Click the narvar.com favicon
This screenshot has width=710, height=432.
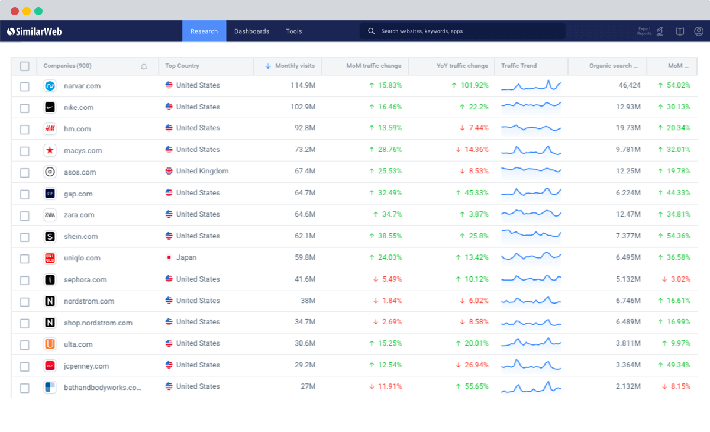pyautogui.click(x=50, y=86)
